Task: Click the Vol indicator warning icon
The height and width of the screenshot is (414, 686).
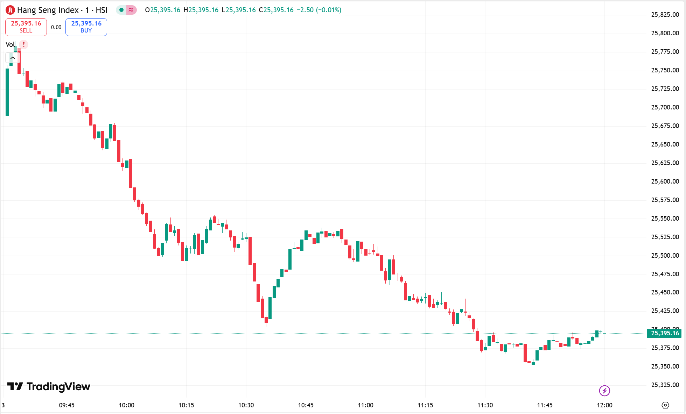Action: (23, 44)
